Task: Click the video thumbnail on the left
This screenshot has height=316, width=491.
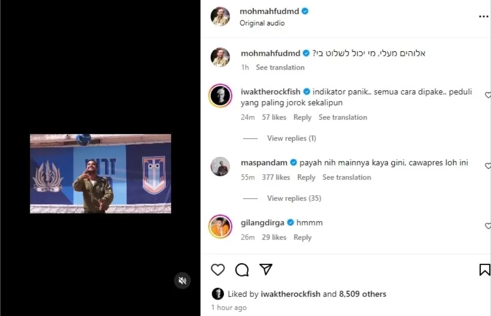Action: click(100, 173)
